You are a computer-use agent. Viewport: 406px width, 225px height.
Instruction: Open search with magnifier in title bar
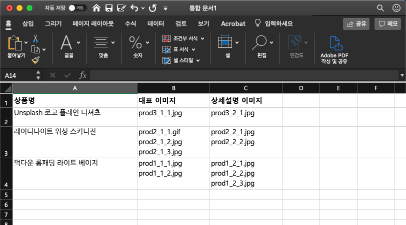[380, 8]
